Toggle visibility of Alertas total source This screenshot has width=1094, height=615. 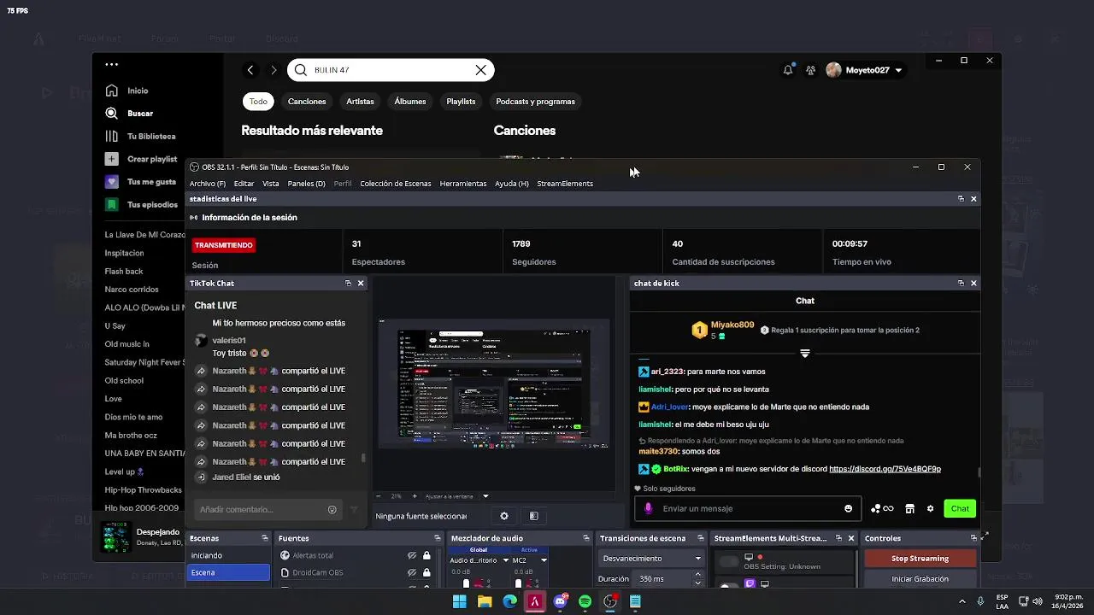(x=412, y=555)
